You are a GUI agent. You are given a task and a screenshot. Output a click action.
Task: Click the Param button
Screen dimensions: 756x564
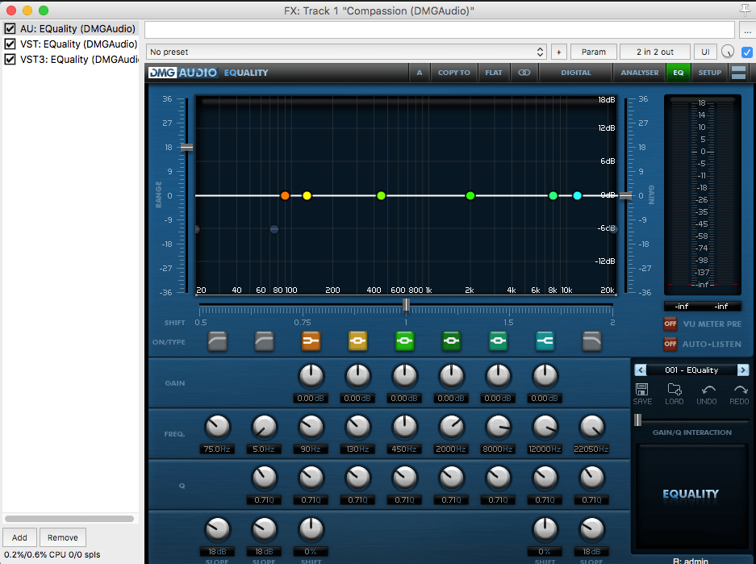tap(594, 52)
